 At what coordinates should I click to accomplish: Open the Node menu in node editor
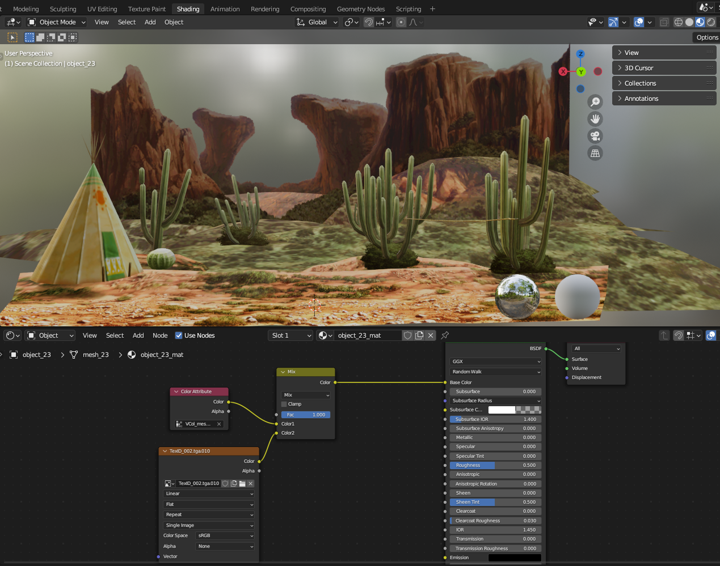160,335
